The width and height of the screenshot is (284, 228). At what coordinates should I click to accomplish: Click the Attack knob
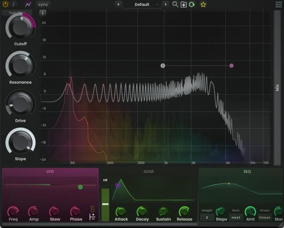coord(121,212)
